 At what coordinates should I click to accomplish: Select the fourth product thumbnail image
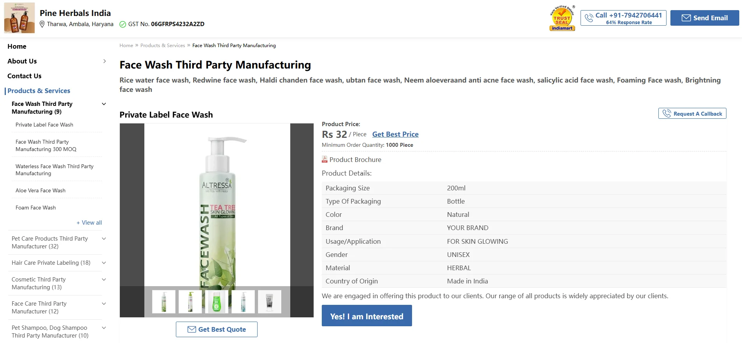pyautogui.click(x=243, y=302)
